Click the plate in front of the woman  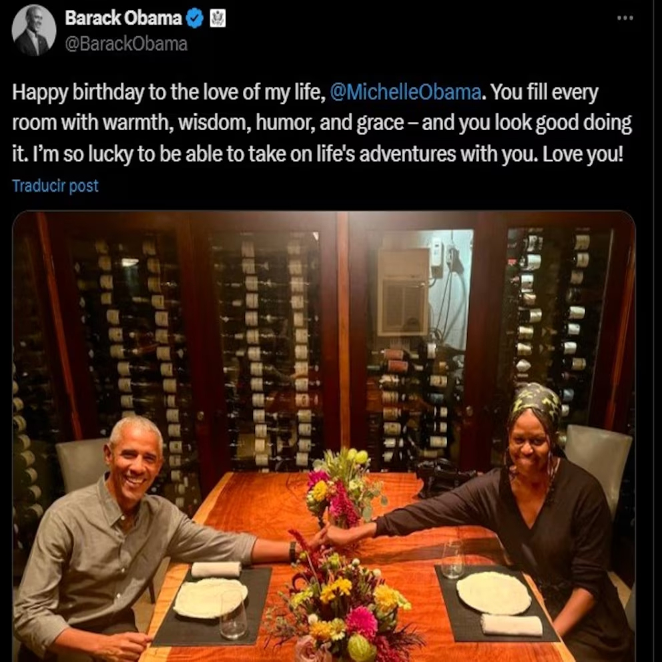[x=494, y=593]
